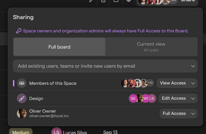Click the Share button at top right
206x134 pixels.
click(x=188, y=1)
